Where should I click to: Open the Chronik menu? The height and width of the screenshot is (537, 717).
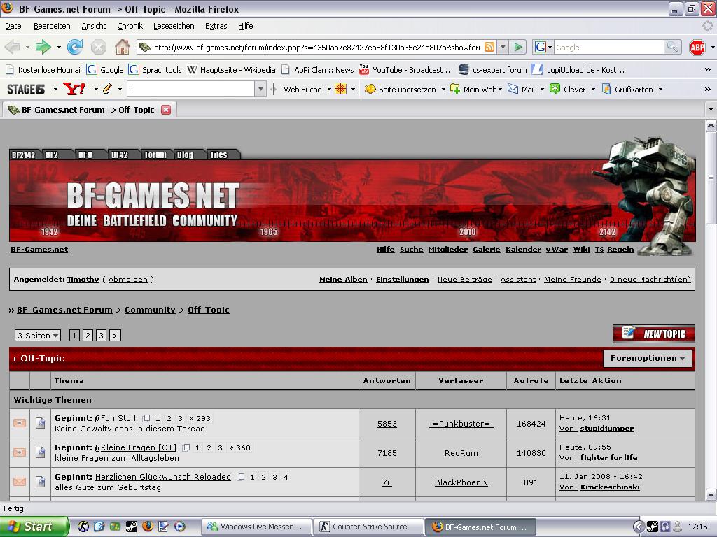[x=130, y=26]
